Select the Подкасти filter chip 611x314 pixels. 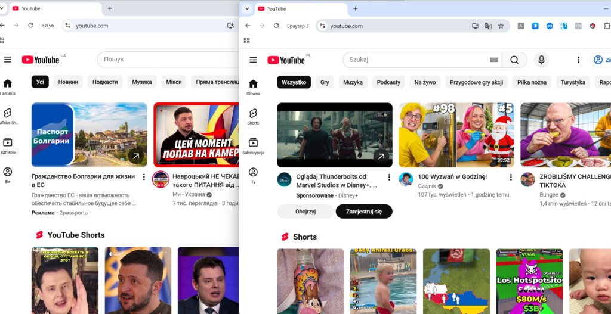(x=105, y=82)
